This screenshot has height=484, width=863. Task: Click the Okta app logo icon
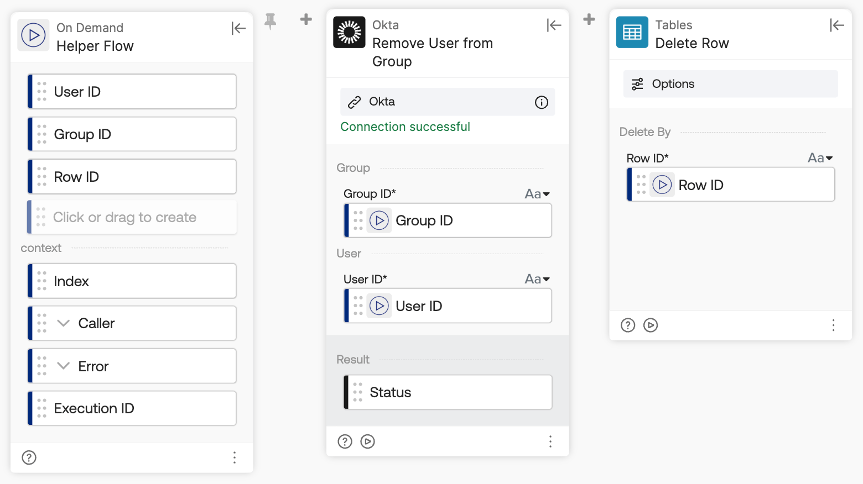click(349, 33)
